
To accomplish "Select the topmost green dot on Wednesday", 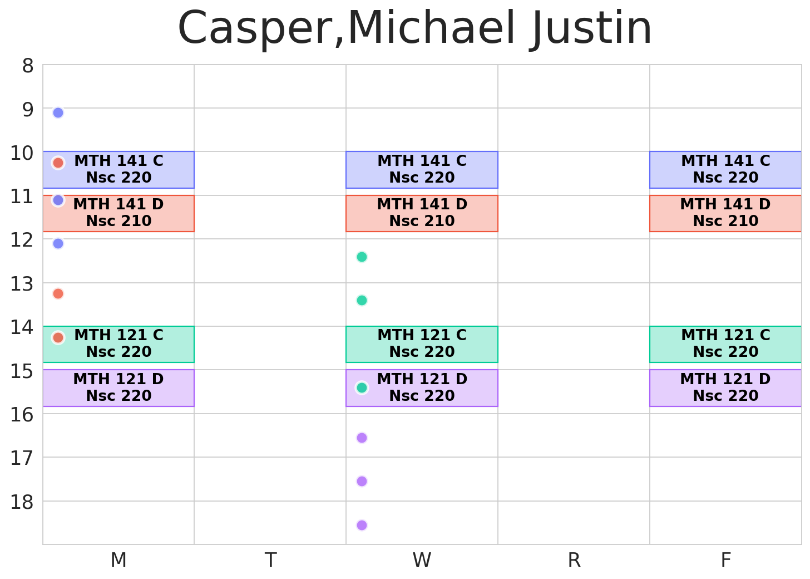I will click(362, 257).
